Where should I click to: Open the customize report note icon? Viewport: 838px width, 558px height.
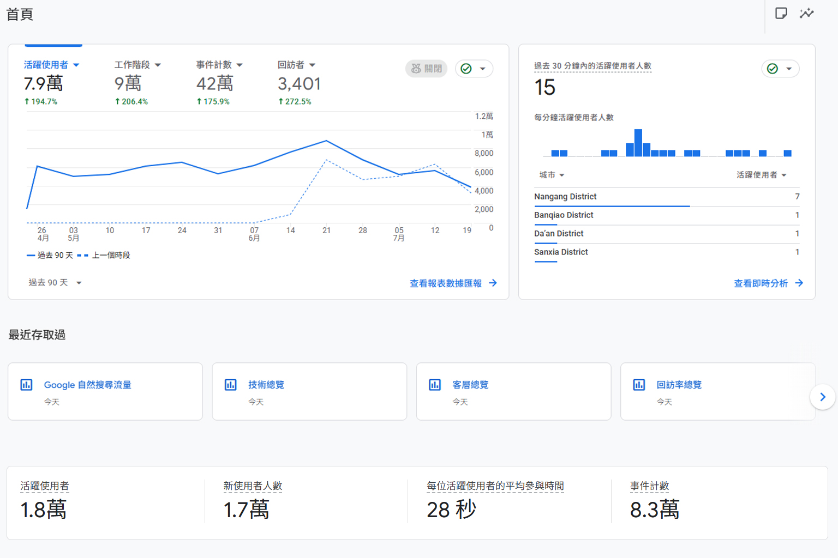tap(781, 13)
